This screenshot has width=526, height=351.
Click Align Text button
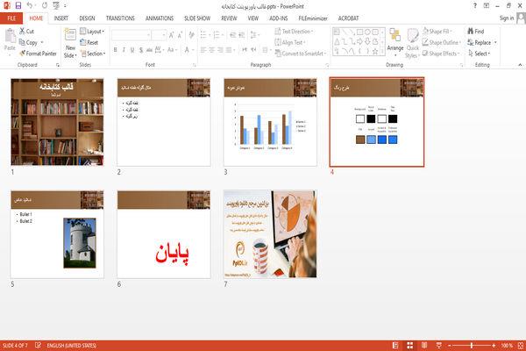tap(289, 42)
